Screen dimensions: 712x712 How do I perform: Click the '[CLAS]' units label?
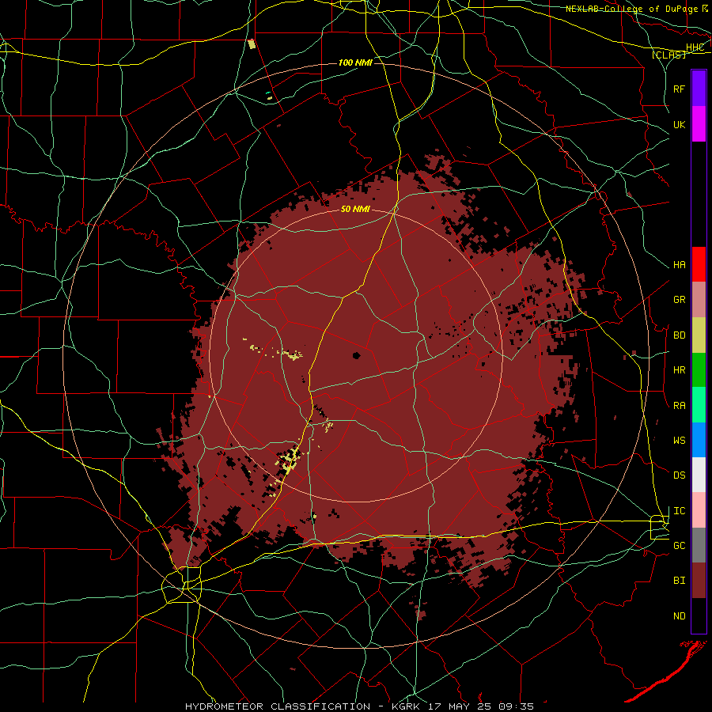[x=668, y=55]
